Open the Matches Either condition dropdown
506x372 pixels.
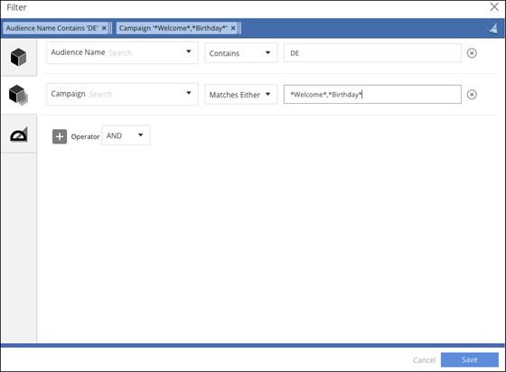(240, 95)
